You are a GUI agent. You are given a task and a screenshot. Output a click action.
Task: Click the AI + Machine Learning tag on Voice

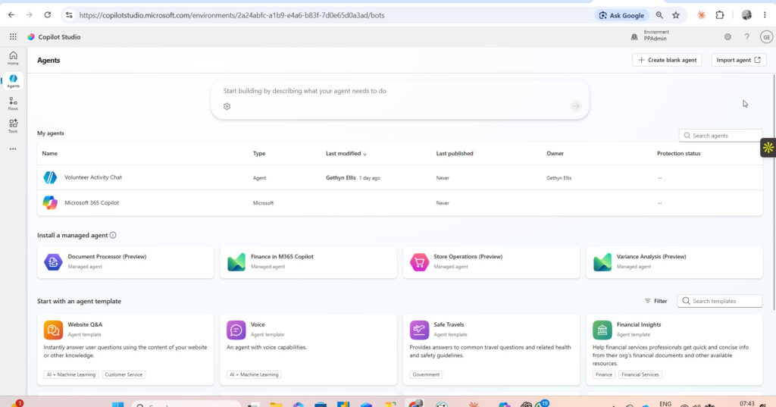click(254, 375)
